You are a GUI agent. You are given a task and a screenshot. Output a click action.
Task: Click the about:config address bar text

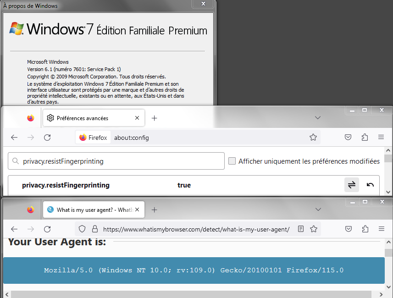132,138
